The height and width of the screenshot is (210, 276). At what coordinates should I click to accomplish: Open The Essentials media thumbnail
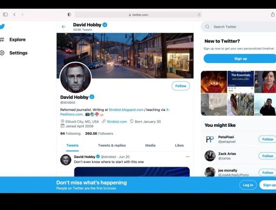point(240,82)
